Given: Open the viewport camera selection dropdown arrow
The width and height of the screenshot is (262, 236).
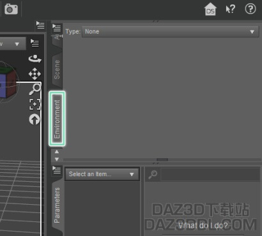Looking at the screenshot, I should (x=17, y=44).
